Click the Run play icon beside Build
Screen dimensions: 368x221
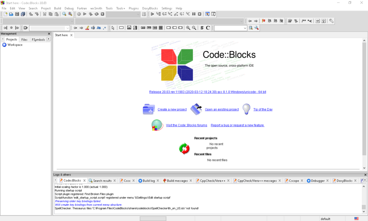(85, 14)
